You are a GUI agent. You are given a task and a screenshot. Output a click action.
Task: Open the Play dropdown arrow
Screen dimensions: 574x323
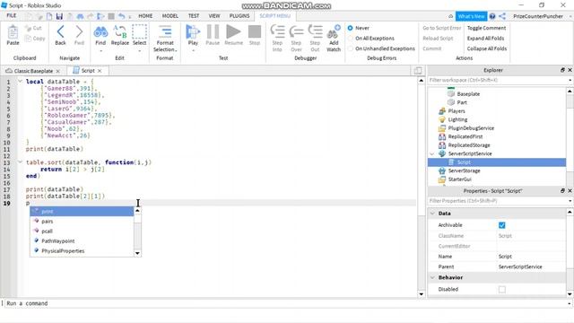point(193,51)
